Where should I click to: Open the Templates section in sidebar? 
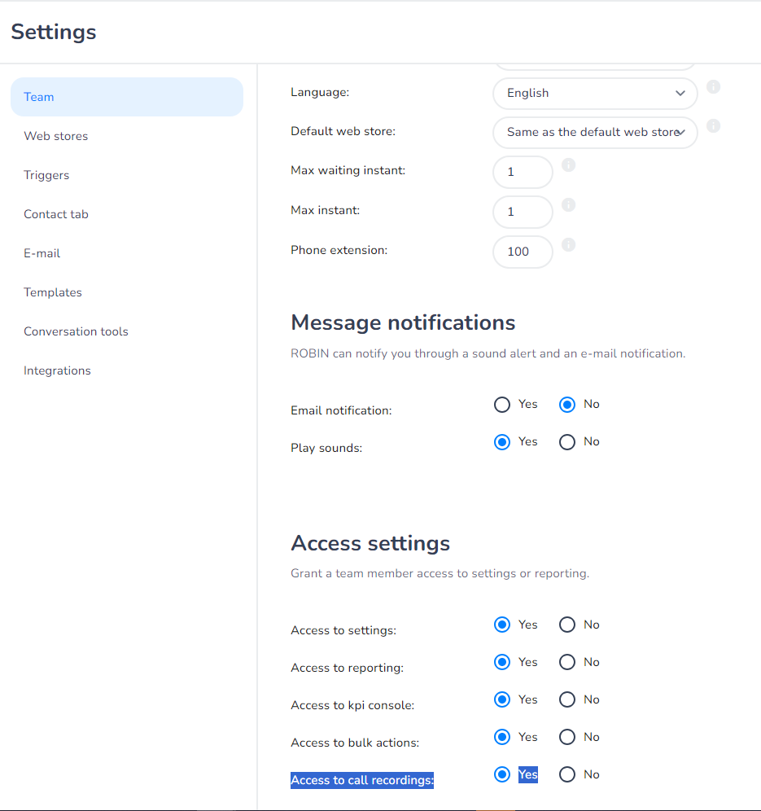(x=53, y=292)
